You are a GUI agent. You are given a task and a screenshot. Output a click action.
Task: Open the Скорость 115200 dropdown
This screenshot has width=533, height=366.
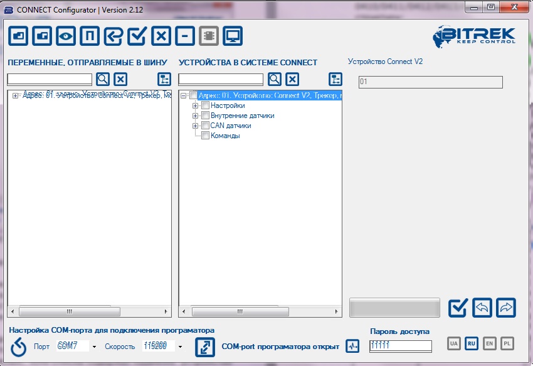click(180, 347)
